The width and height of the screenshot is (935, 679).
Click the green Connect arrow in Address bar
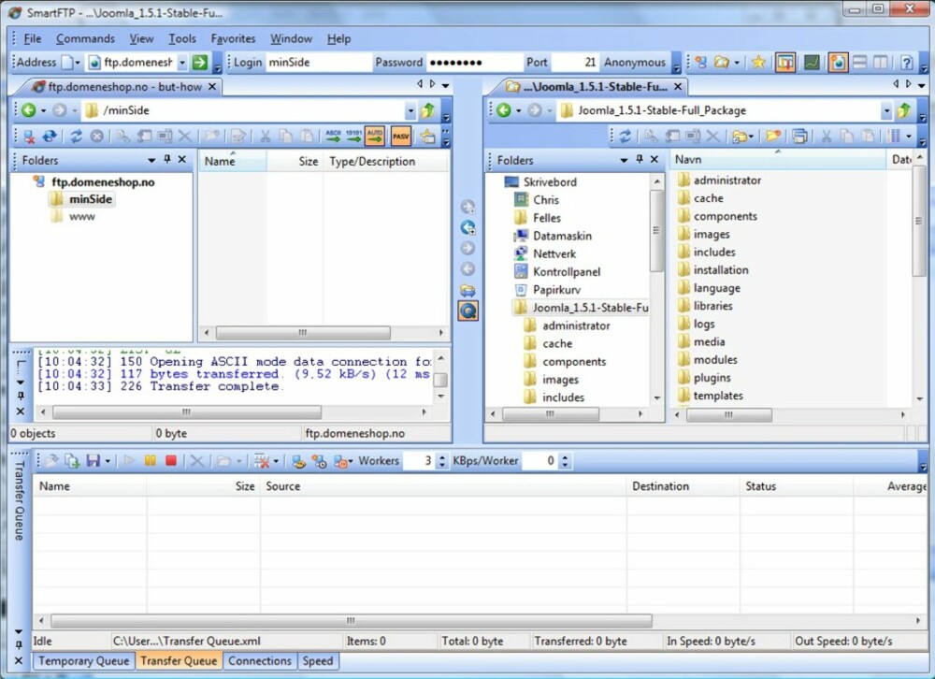coord(200,62)
